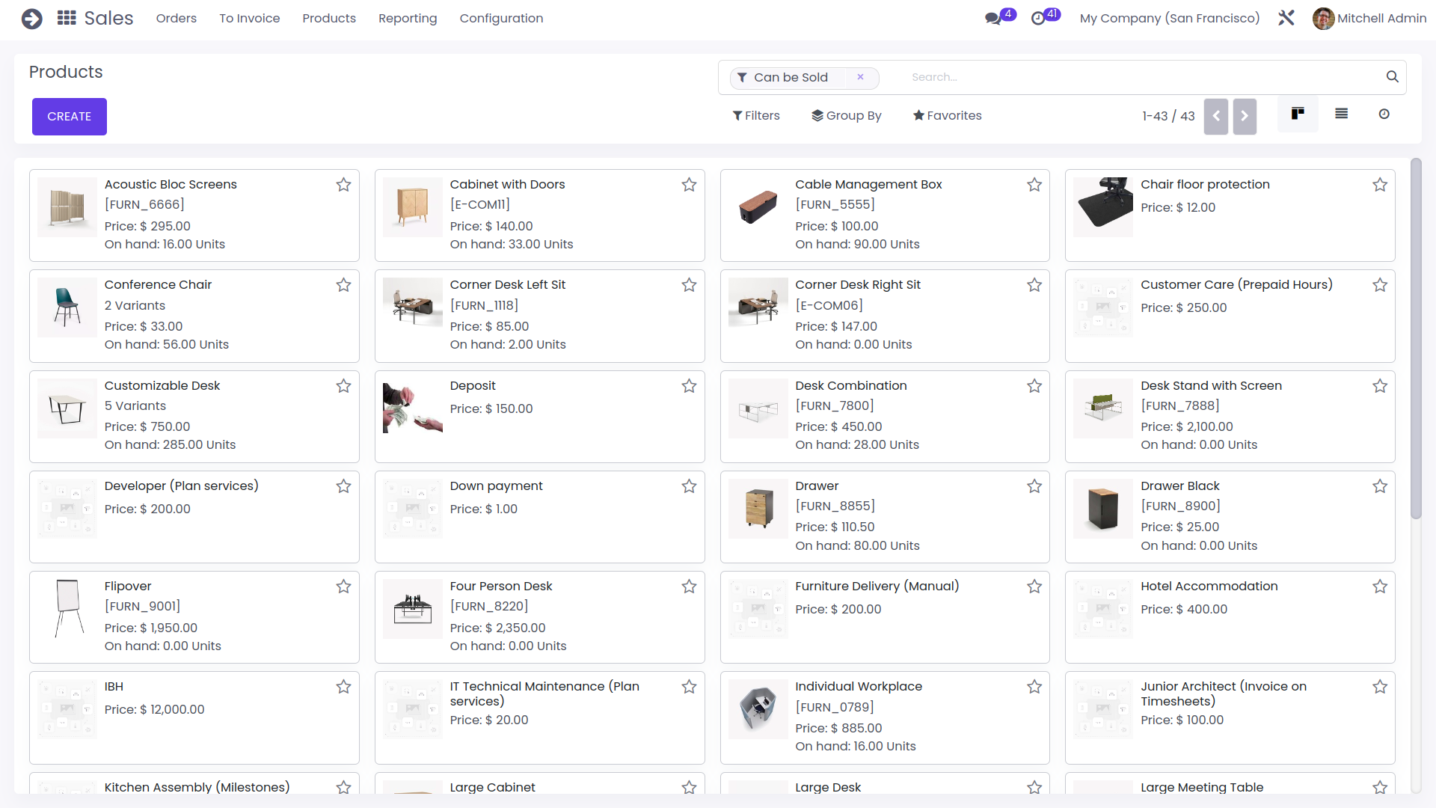Click the back arrow circle icon
The height and width of the screenshot is (808, 1436).
(31, 18)
